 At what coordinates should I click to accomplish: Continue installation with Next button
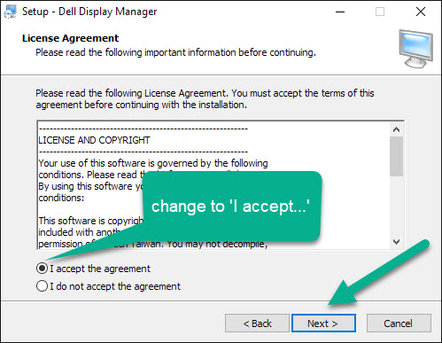pyautogui.click(x=323, y=324)
